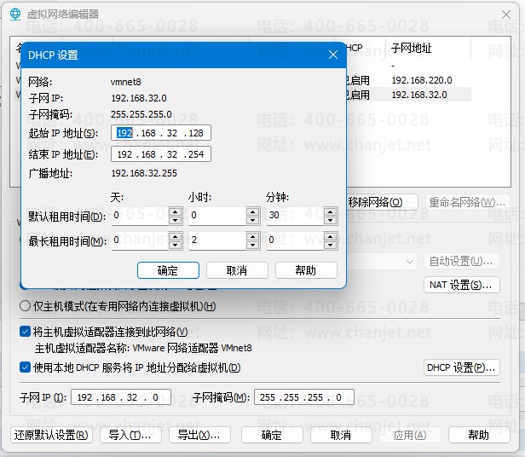The height and width of the screenshot is (457, 525).
Task: Click main window 取消 button at bottom
Action: [341, 435]
